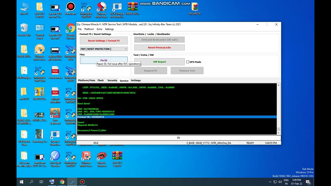Open InfinityBox CM2MT2 desktop shortcut

pyautogui.click(x=71, y=95)
